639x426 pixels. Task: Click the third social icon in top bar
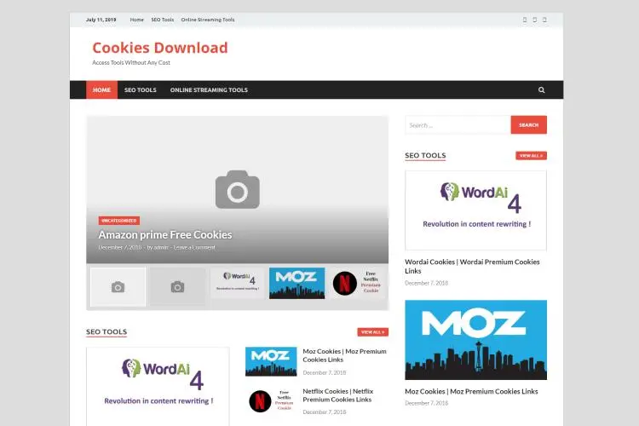coord(544,20)
